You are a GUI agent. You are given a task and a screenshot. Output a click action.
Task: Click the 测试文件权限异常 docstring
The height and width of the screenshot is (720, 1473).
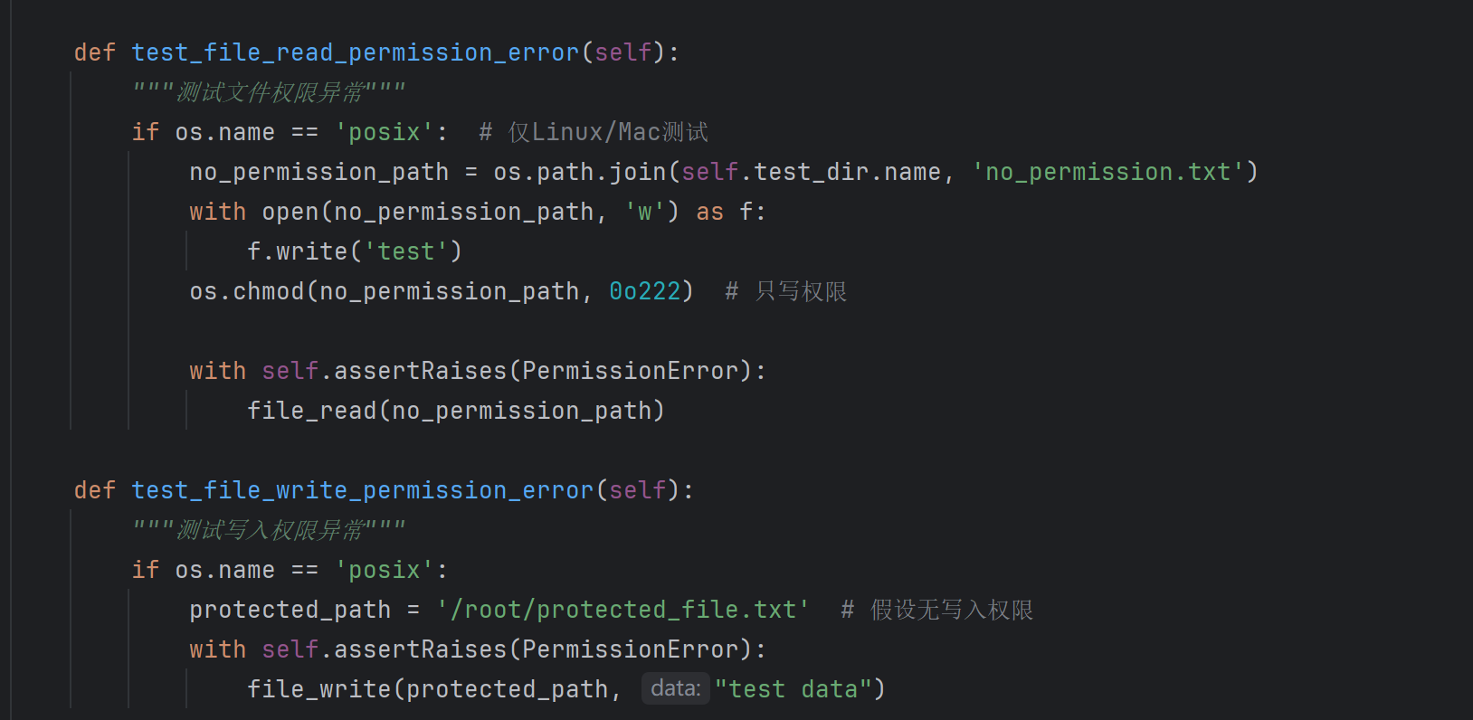pyautogui.click(x=270, y=92)
